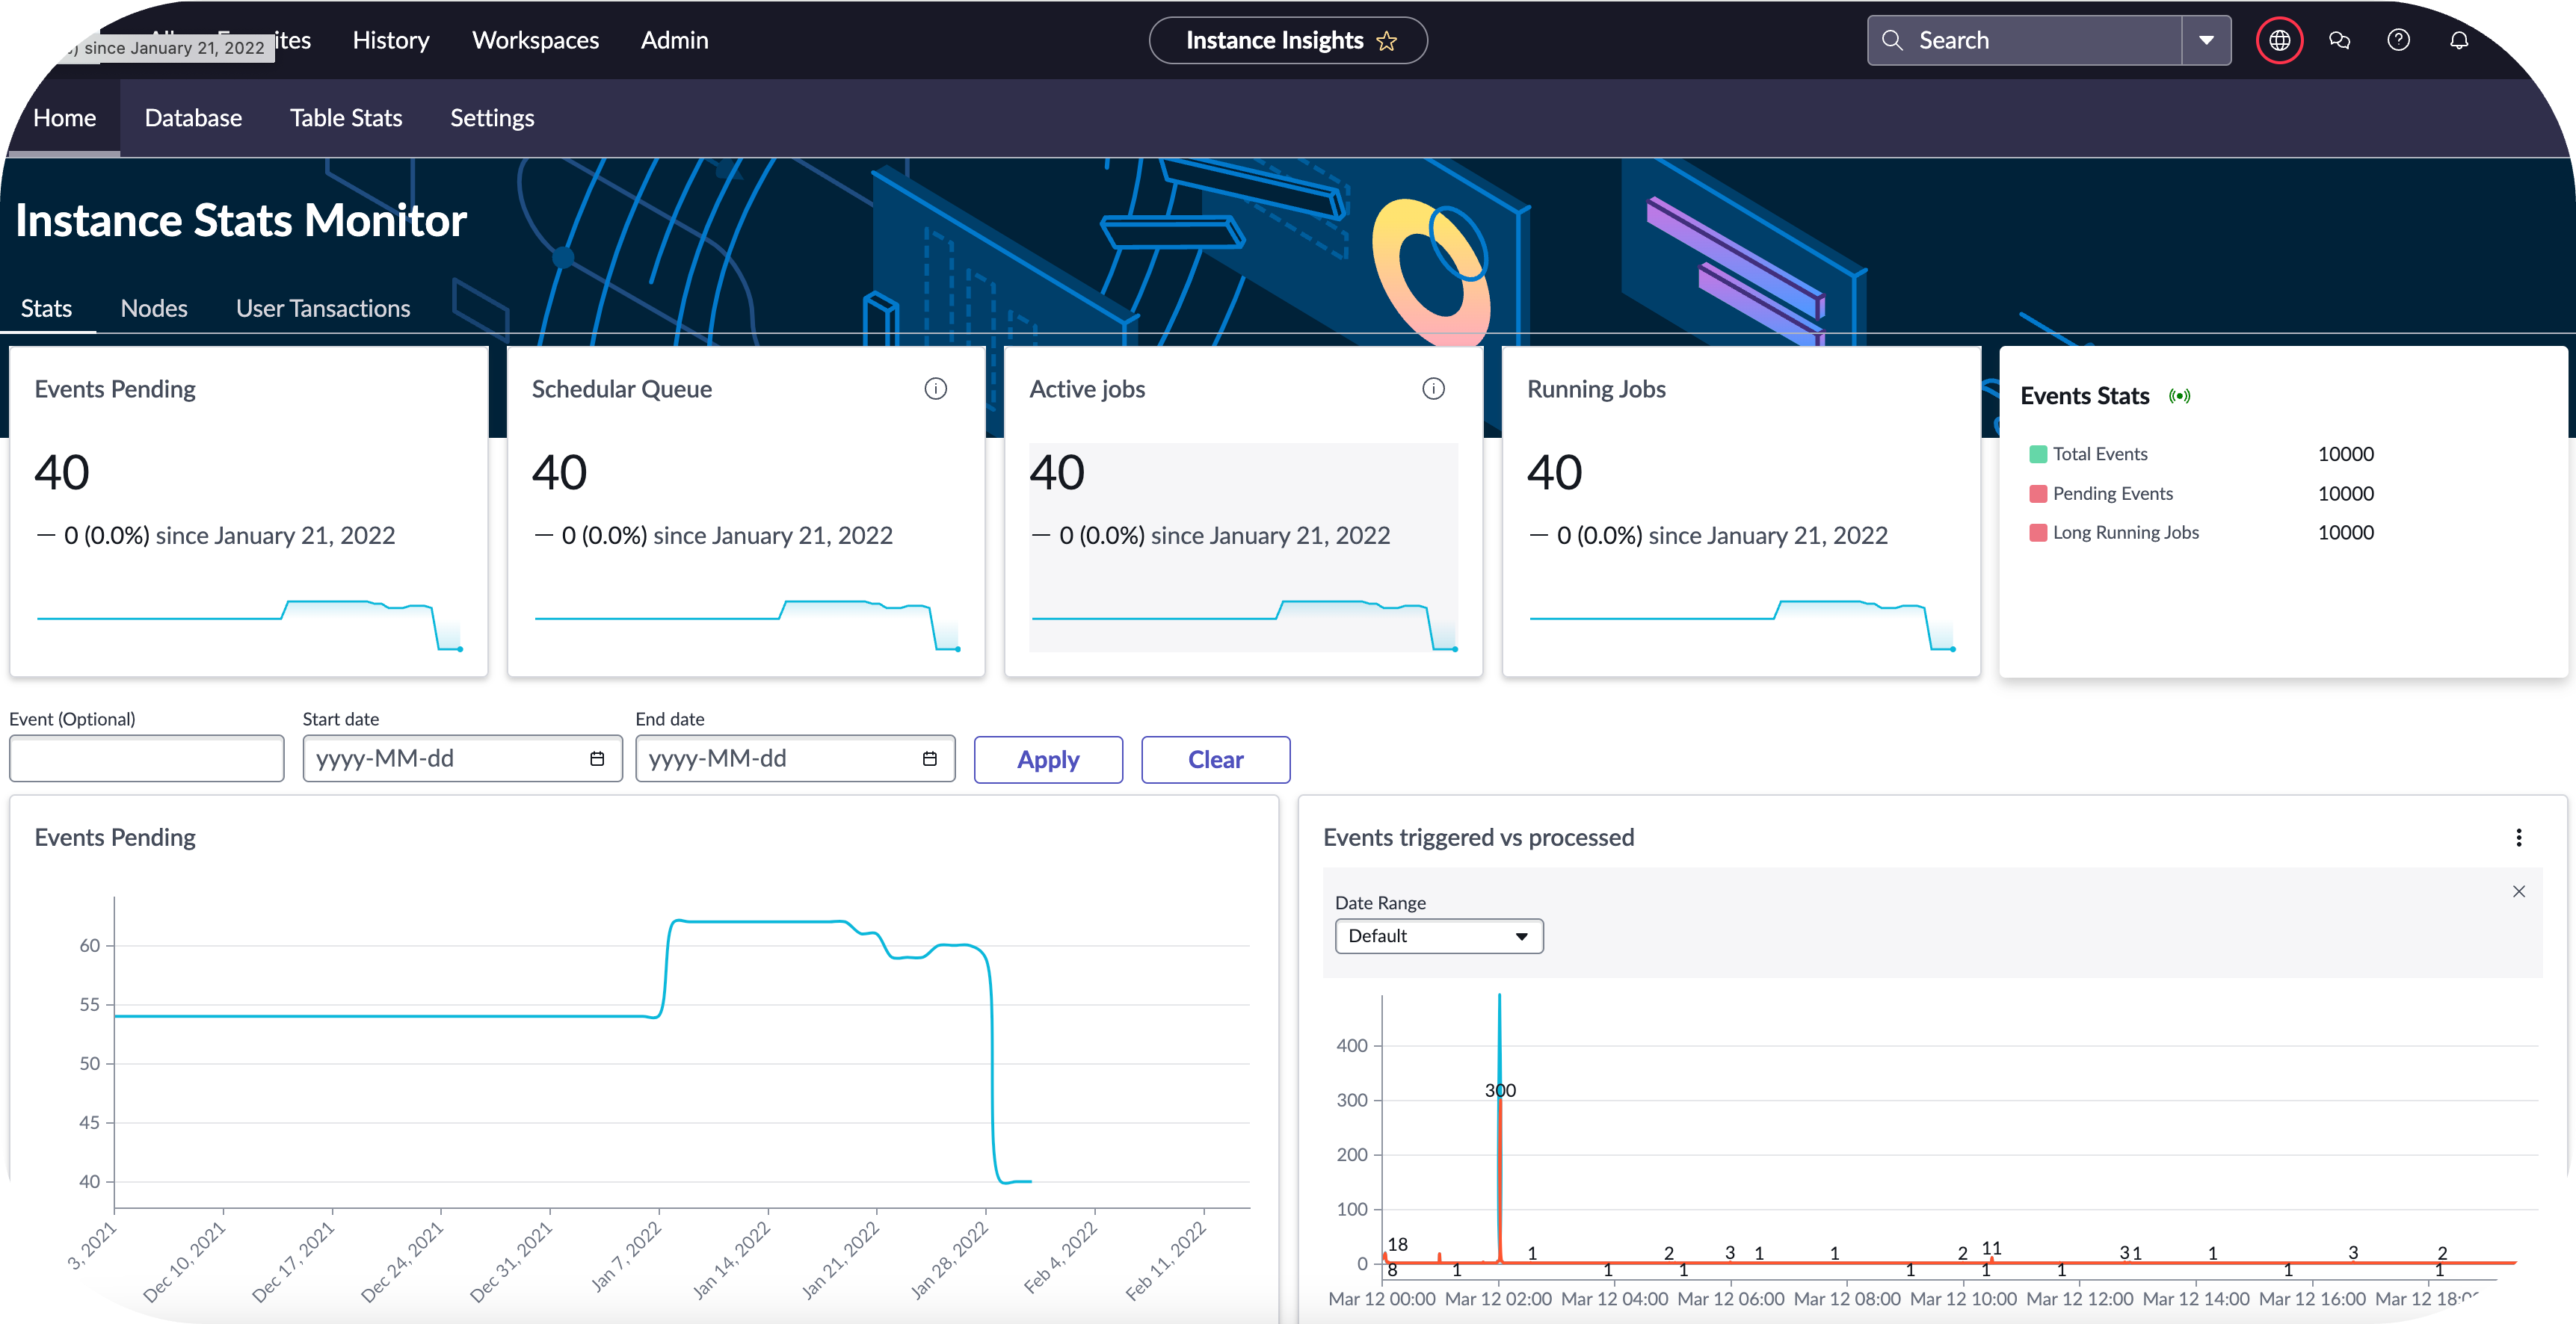
Task: Open the kebab menu on Events triggered chart
Action: pos(2519,838)
